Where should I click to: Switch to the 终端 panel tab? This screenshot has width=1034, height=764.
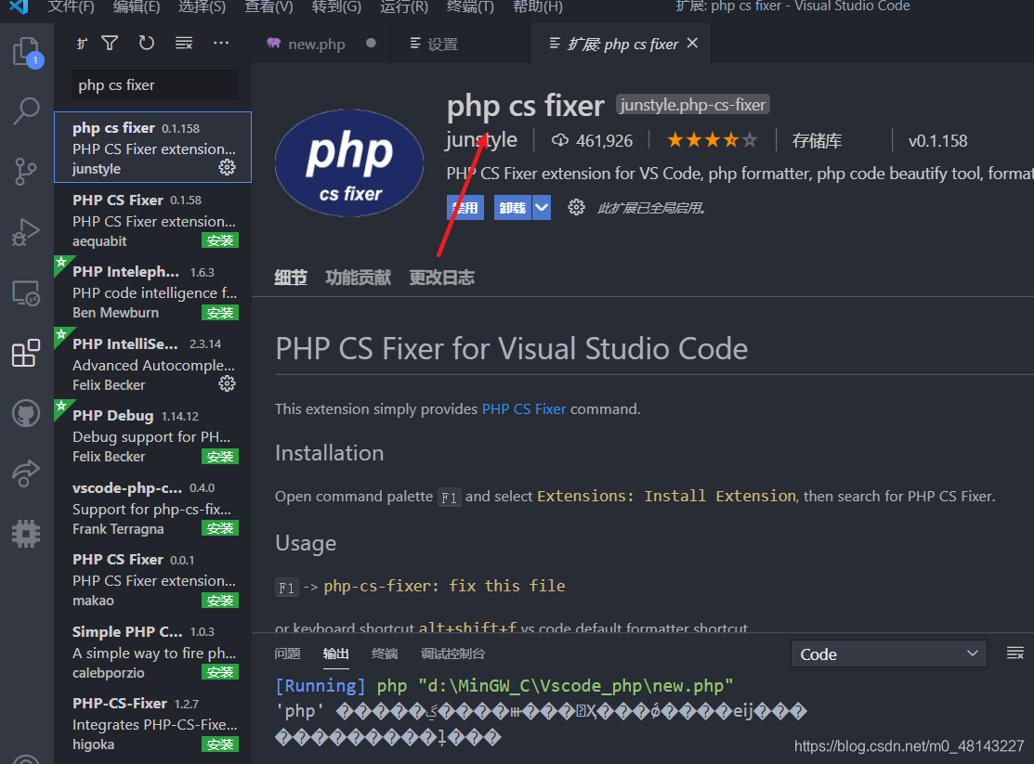pos(385,654)
